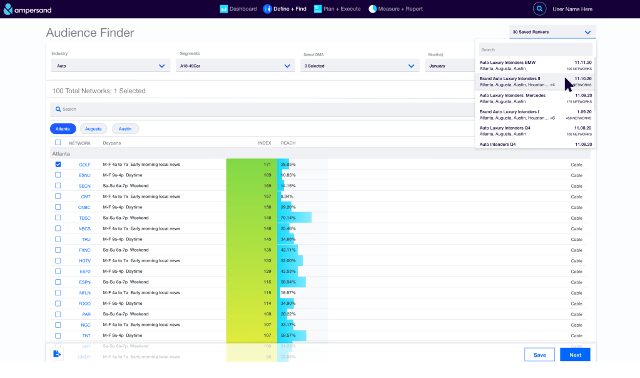
Task: Switch to the Augusta market tab
Action: click(x=93, y=129)
